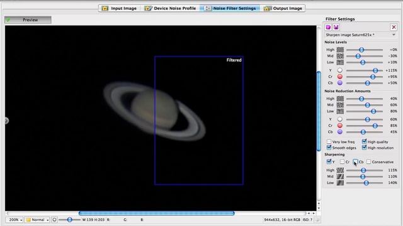Switch to the Input Image tab
The height and width of the screenshot is (226, 403).
(x=119, y=8)
